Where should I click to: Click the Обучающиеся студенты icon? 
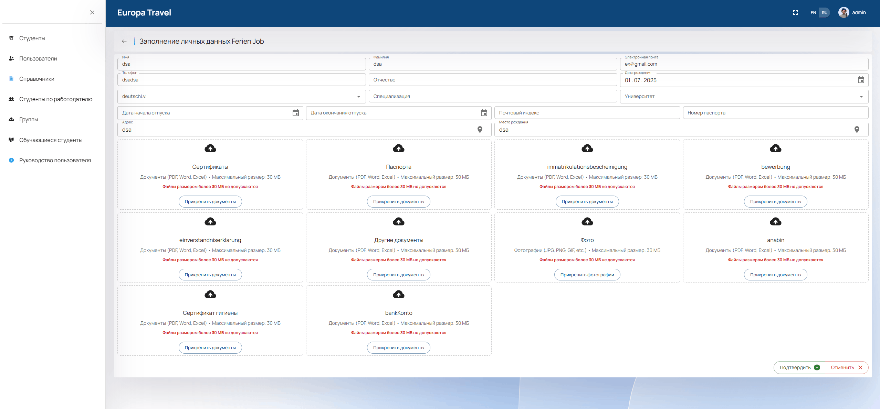pyautogui.click(x=11, y=140)
